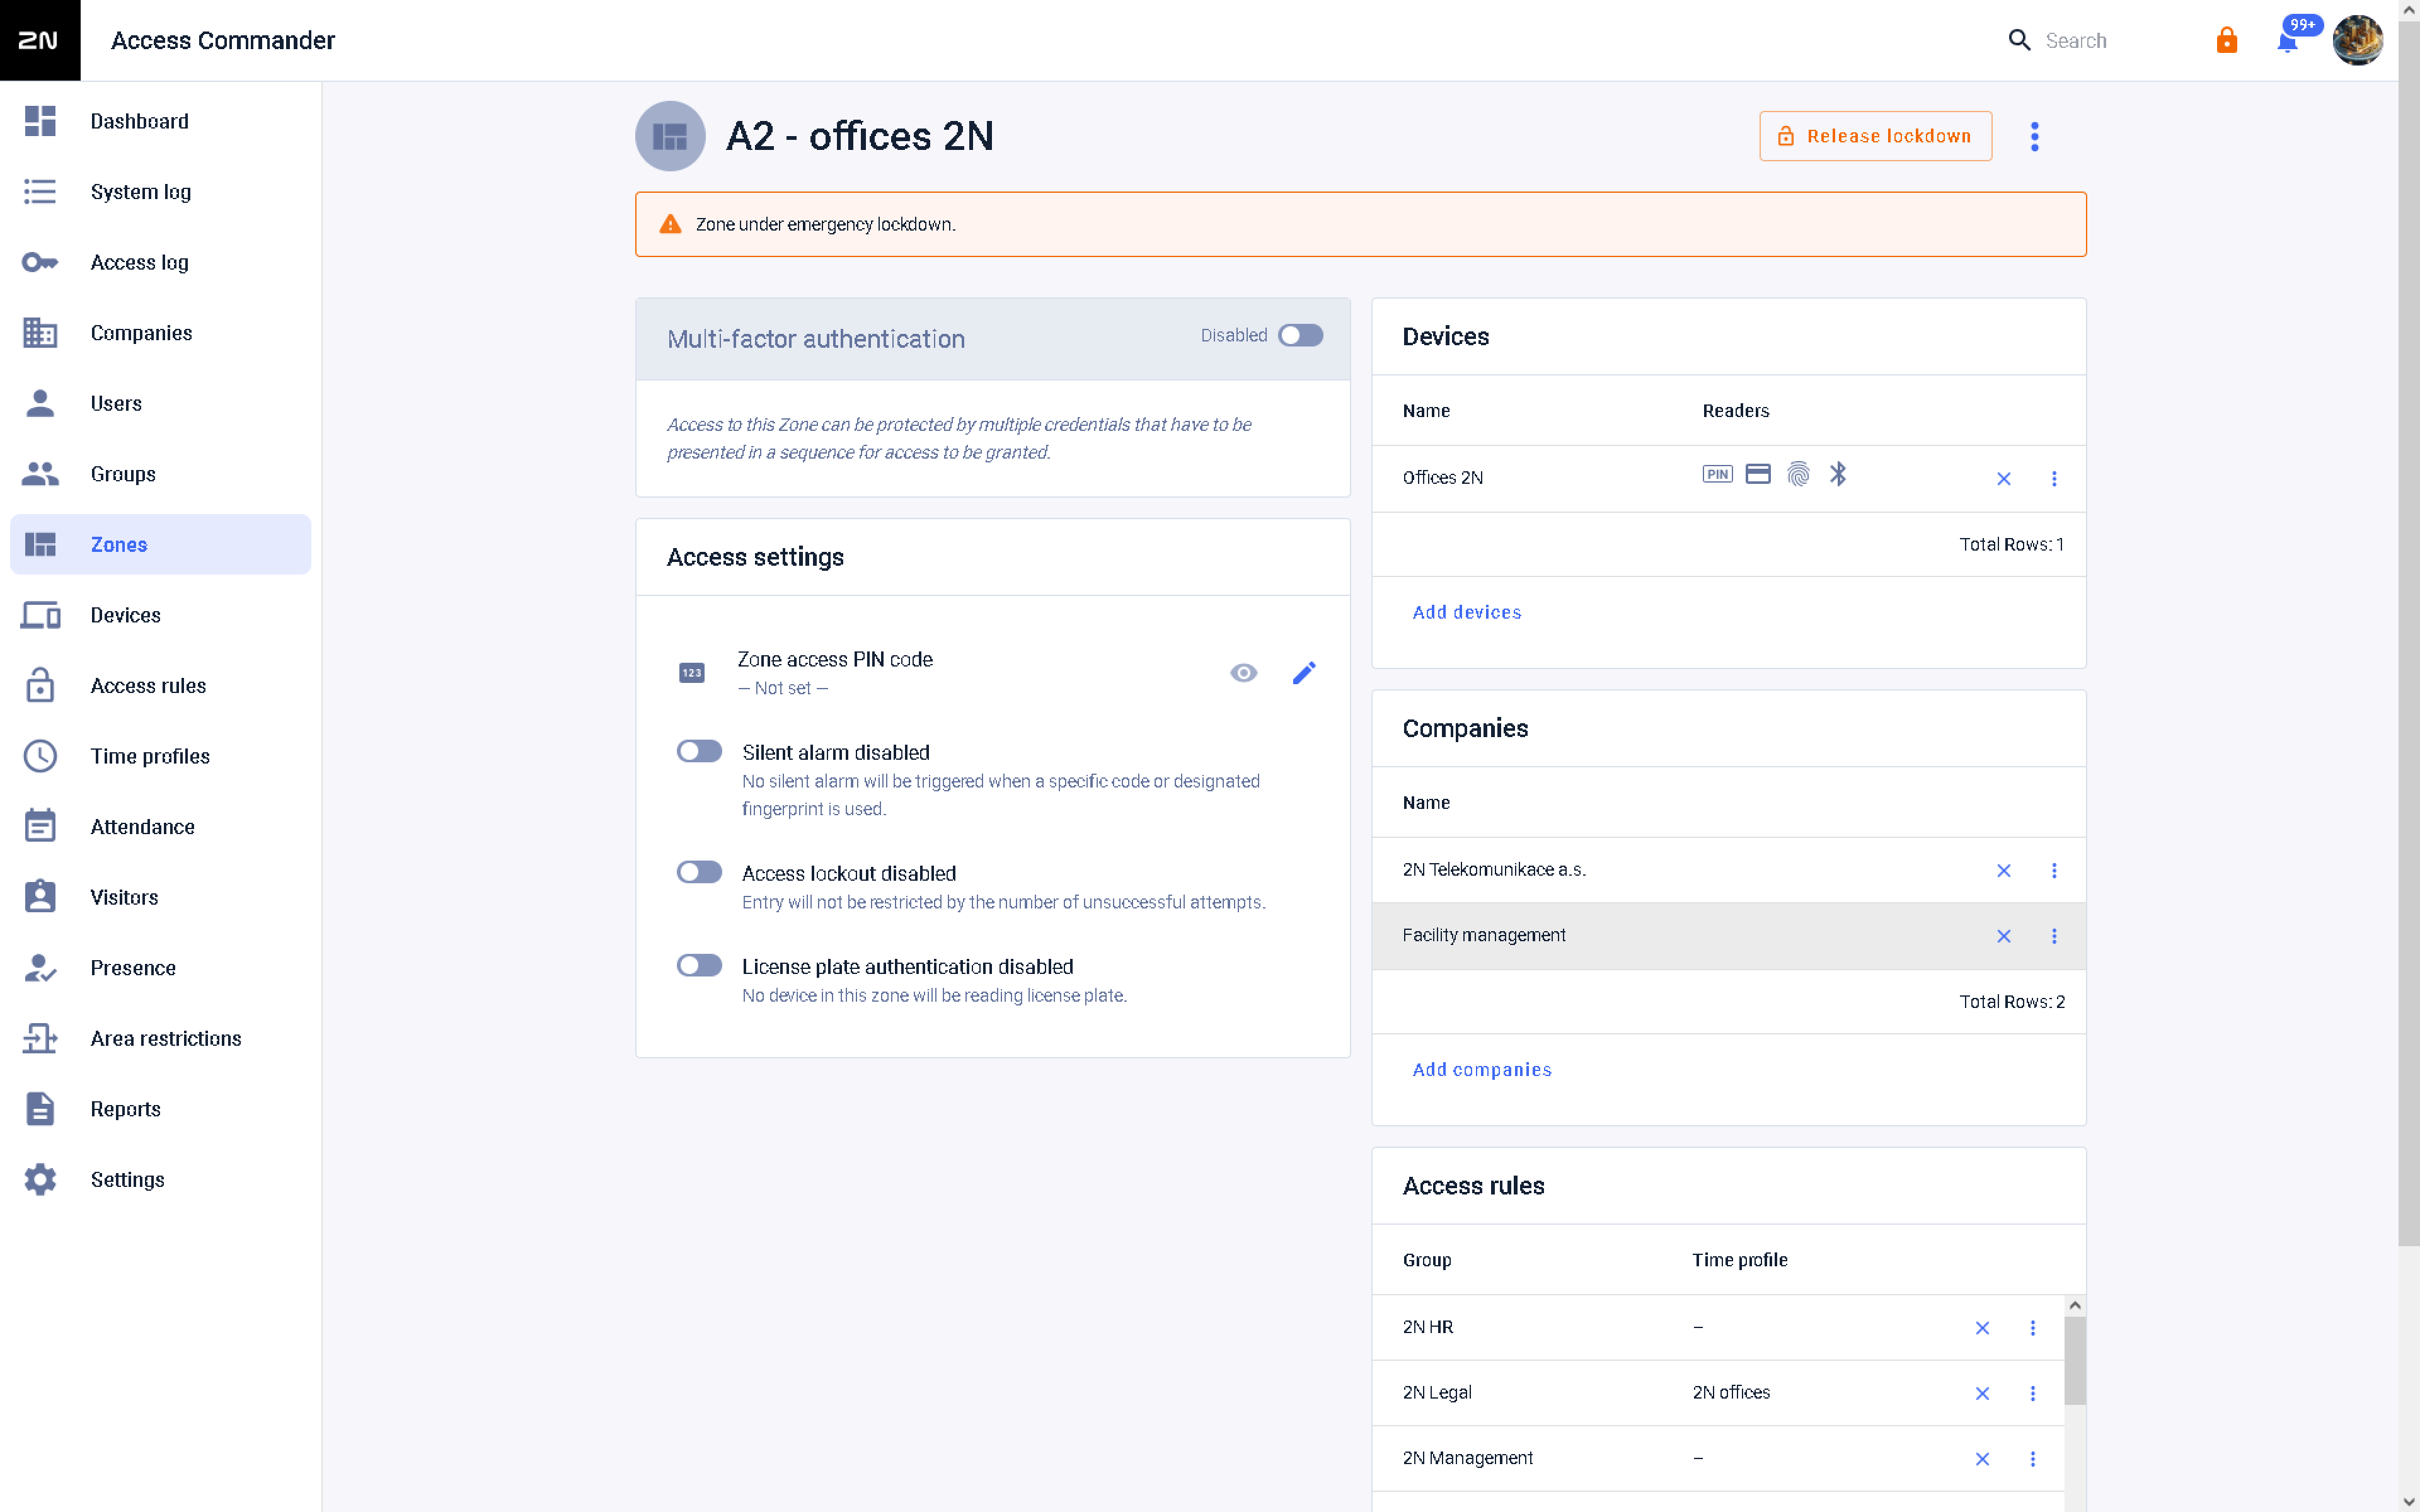
Task: Open 2N Telekomunikace a.s. row menu
Action: pos(2054,870)
